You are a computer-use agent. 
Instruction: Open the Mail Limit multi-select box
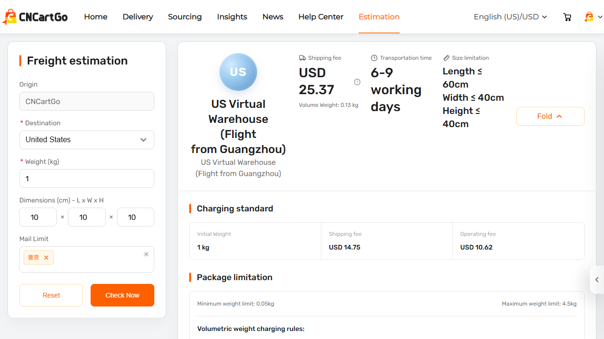coord(87,259)
